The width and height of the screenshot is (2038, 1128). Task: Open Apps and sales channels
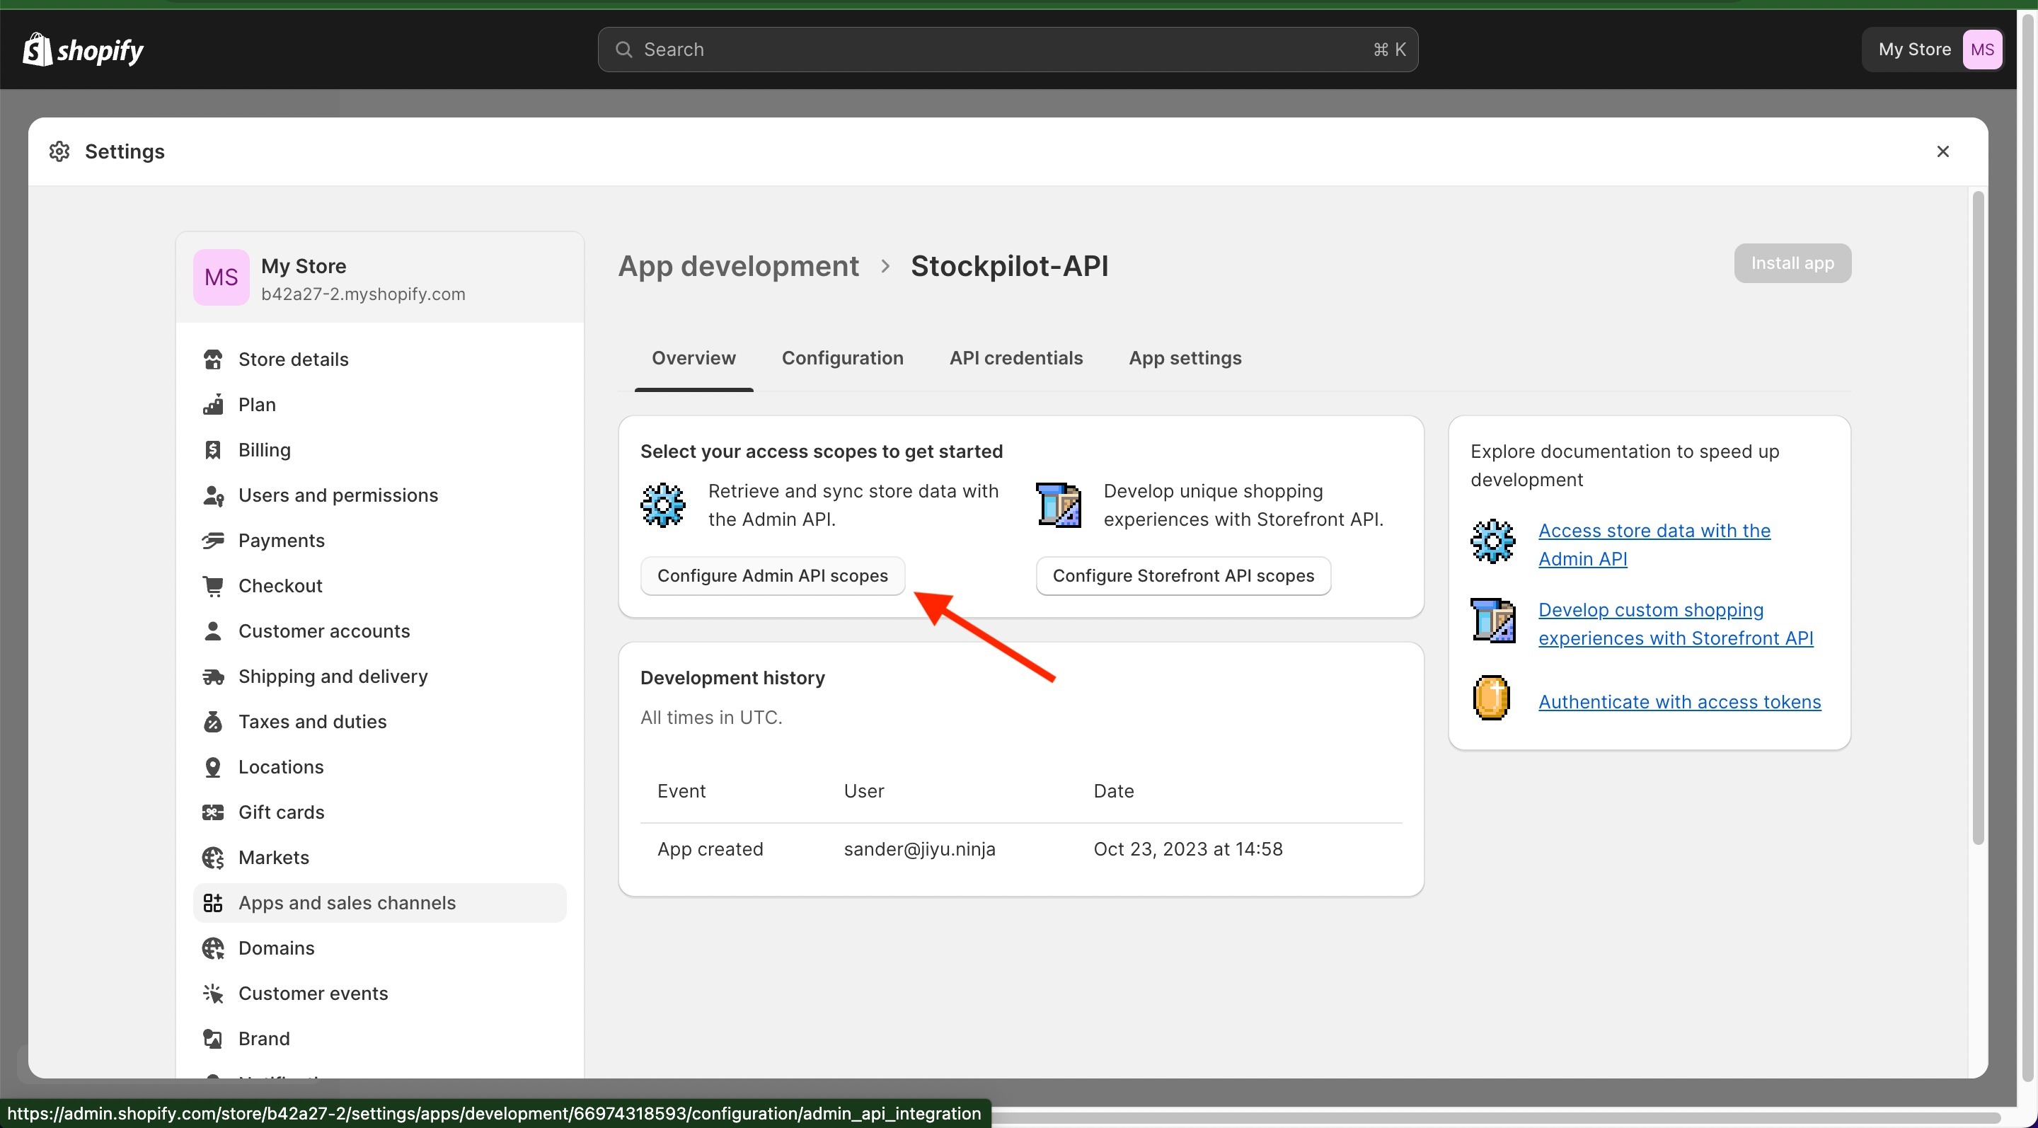380,902
